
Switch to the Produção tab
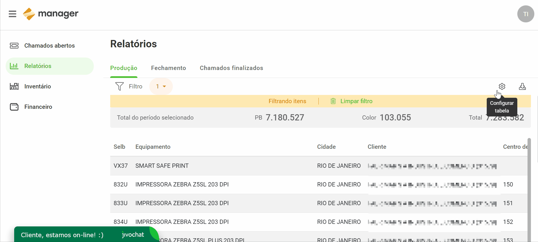pos(124,68)
